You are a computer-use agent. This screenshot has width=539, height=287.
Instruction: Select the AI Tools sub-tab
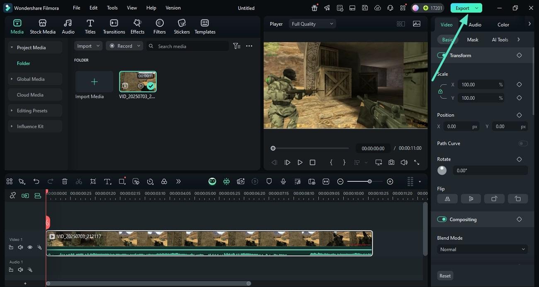pos(500,40)
